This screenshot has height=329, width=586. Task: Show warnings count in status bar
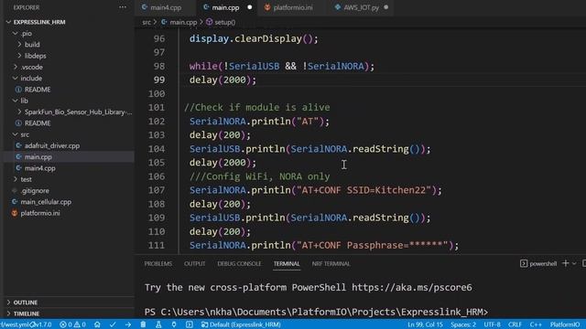pyautogui.click(x=80, y=324)
